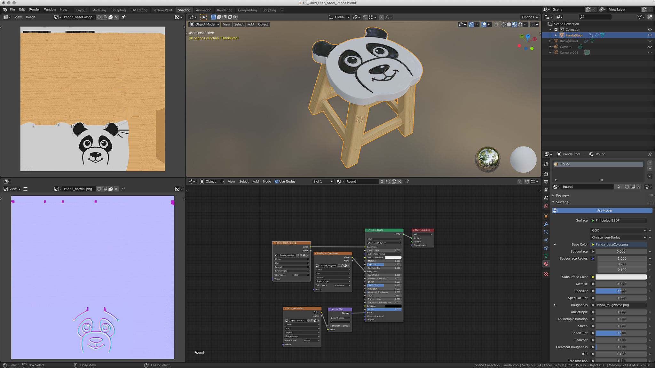Hide PandaStool using its eye icon
This screenshot has height=368, width=655.
tap(650, 35)
